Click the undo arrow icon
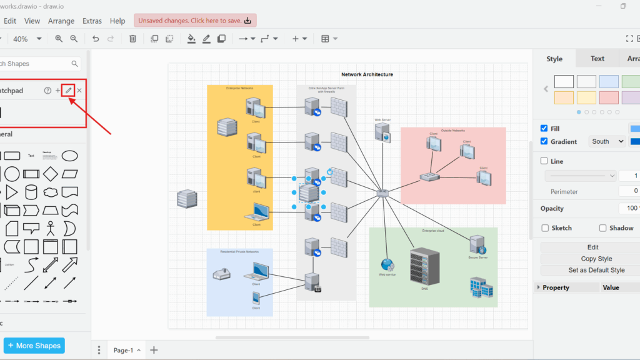The width and height of the screenshot is (640, 360). pyautogui.click(x=96, y=39)
